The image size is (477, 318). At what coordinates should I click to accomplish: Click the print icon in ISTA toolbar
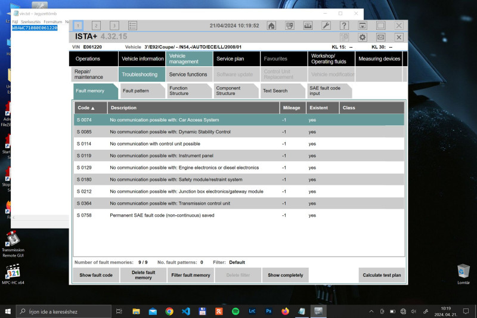click(x=308, y=26)
